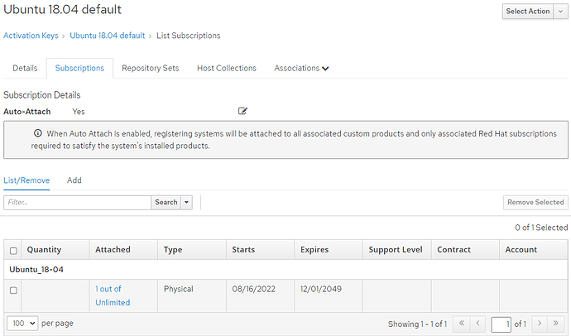Screen dimensions: 571x336
Task: Switch to the Details tab
Action: click(x=25, y=68)
